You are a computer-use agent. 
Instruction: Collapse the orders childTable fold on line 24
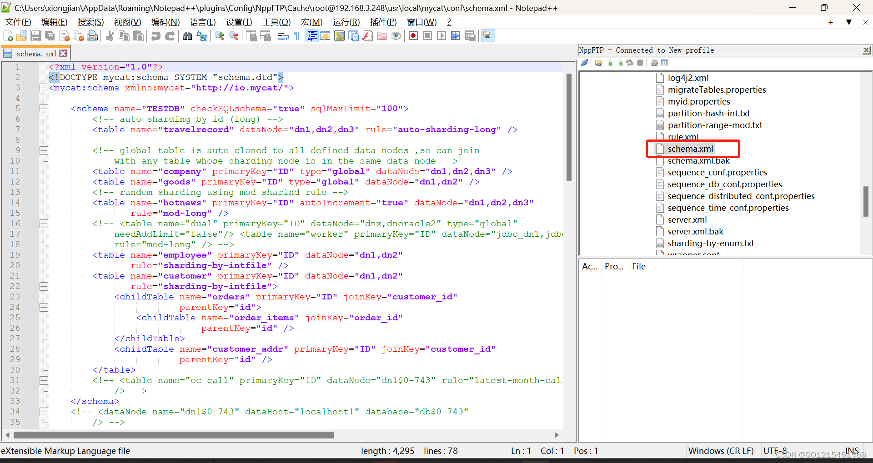click(44, 307)
